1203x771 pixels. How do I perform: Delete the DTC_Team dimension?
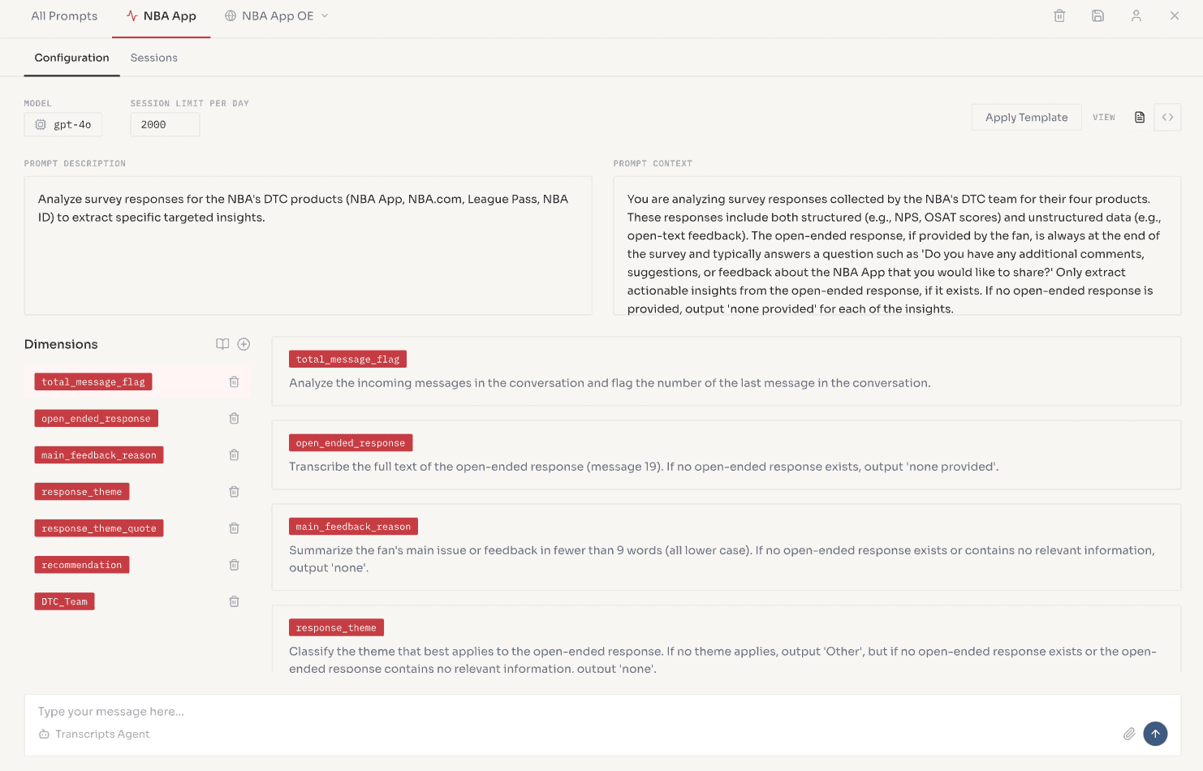[234, 601]
